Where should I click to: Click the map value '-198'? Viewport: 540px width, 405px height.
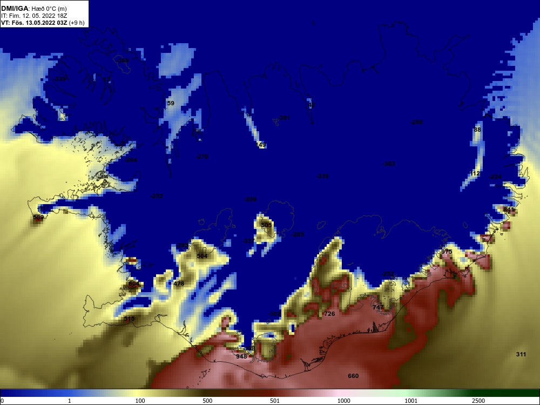tap(248, 348)
